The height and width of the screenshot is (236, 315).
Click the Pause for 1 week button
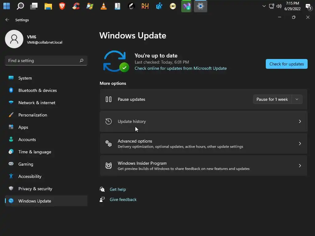[272, 99]
